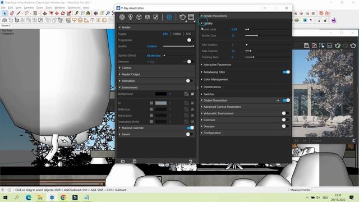Screen dimensions: 359x202
Task: Select the CPU render engine
Action: pyautogui.click(x=165, y=34)
